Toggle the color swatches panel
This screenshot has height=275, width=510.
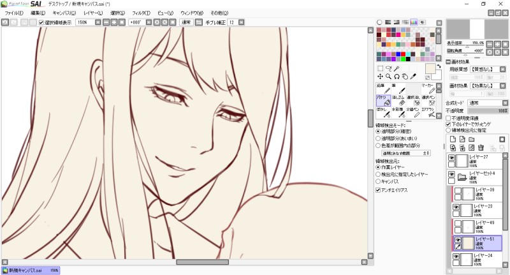tap(414, 22)
